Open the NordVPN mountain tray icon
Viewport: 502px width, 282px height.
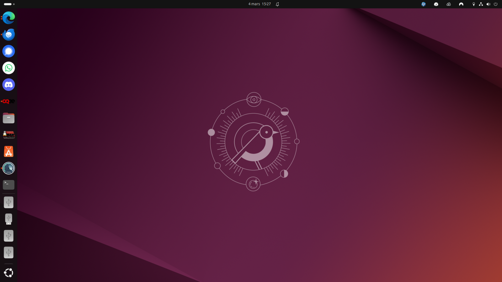(x=461, y=4)
